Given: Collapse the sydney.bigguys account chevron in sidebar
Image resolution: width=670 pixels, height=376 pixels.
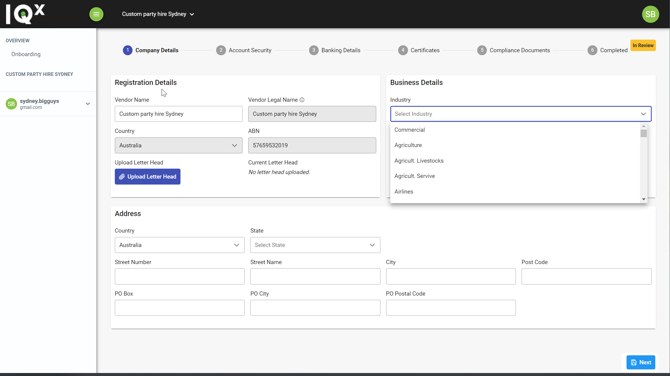Looking at the screenshot, I should (88, 104).
